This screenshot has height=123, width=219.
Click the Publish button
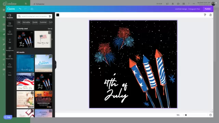tap(208, 9)
